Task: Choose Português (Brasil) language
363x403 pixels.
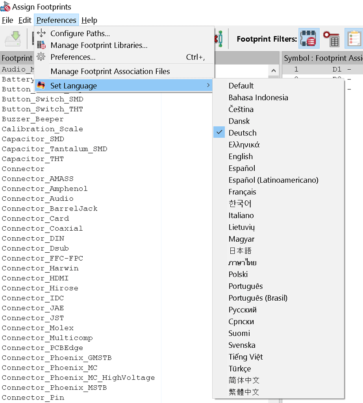Action: tap(258, 298)
